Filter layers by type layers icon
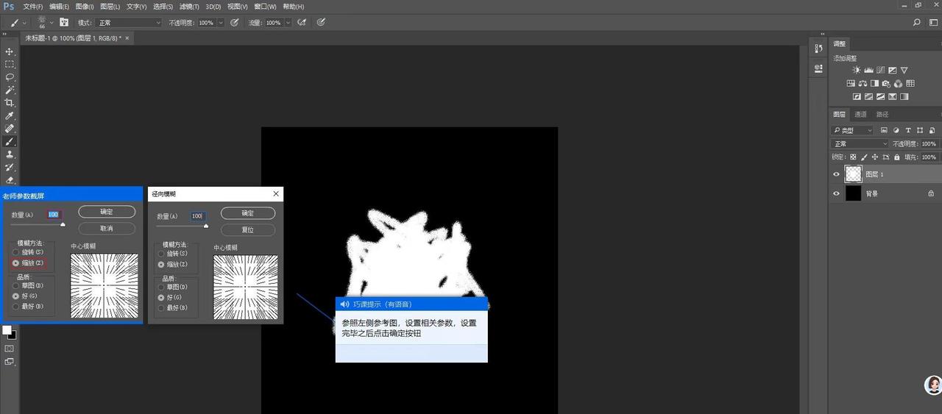Screen dimensions: 942x414 coord(908,130)
